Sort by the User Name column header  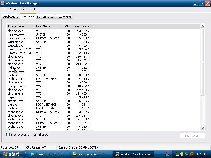[x=49, y=26]
